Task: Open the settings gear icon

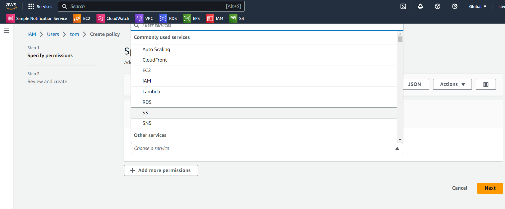Action: [455, 6]
